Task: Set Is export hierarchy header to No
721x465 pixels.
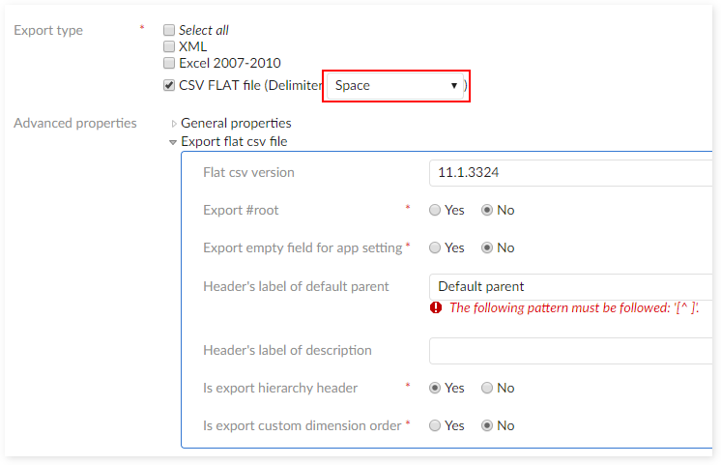Action: point(487,388)
